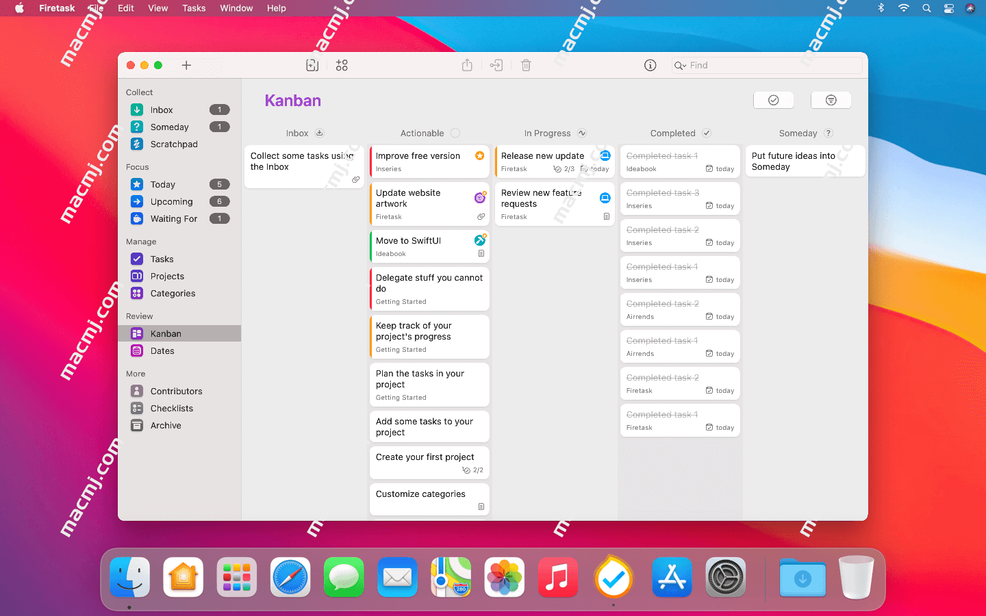Image resolution: width=986 pixels, height=616 pixels.
Task: Click the plus button to add task
Action: [186, 65]
